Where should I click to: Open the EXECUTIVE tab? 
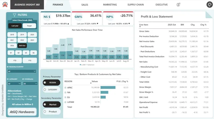pyautogui.click(x=162, y=5)
